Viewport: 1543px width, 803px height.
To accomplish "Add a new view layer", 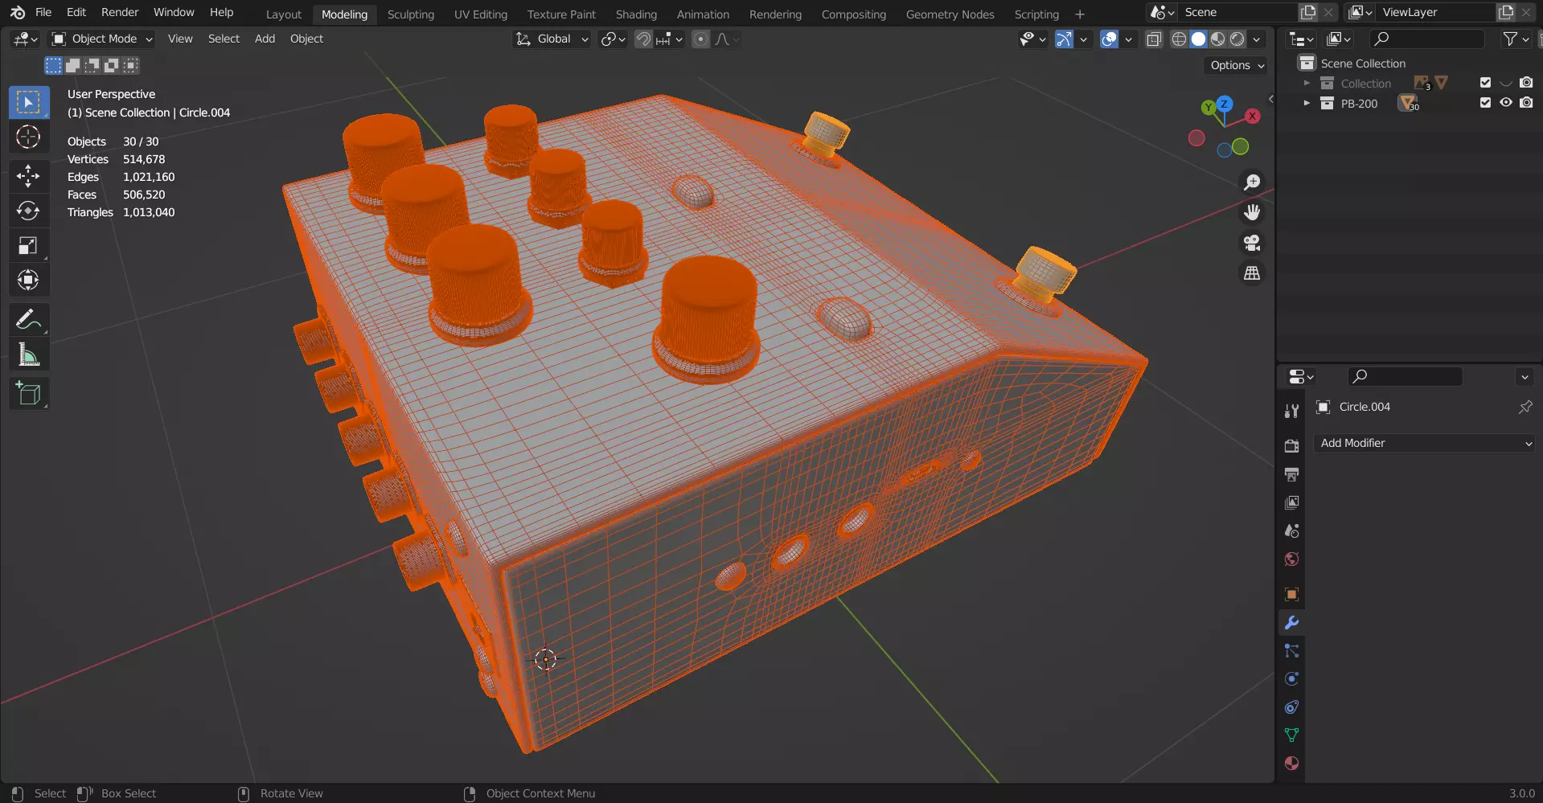I will tap(1506, 12).
